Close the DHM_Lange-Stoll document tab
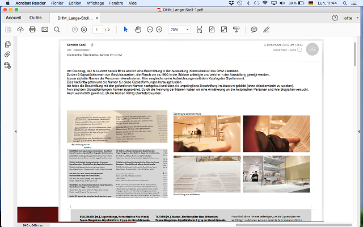The width and height of the screenshot is (363, 227). (x=97, y=18)
